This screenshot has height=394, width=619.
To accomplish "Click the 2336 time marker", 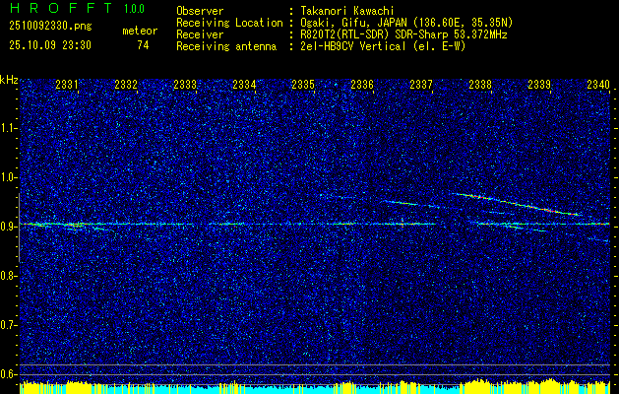I will point(362,84).
